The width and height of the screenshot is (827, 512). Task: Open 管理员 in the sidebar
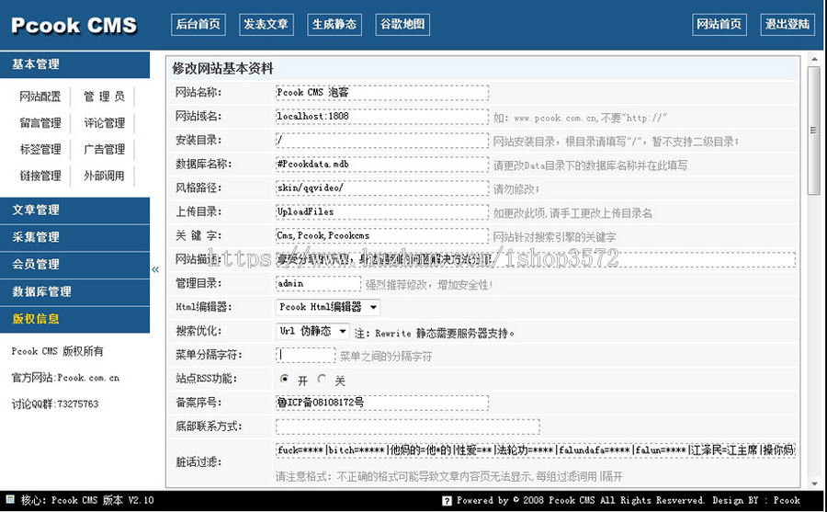[x=104, y=97]
